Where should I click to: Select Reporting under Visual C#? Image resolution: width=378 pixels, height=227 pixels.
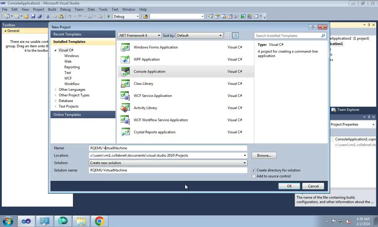[72, 67]
